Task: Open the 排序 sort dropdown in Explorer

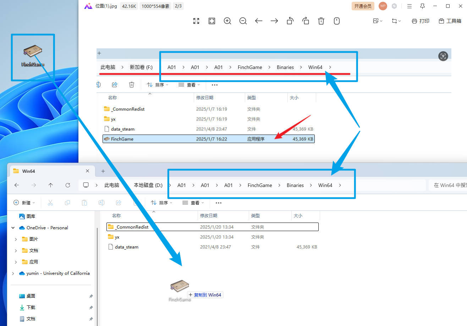Action: [x=161, y=203]
